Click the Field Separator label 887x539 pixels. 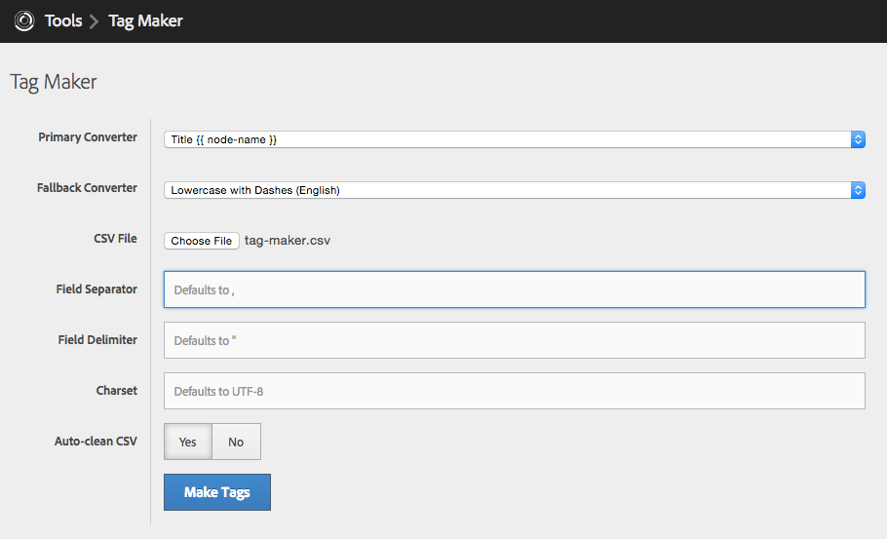(x=96, y=289)
